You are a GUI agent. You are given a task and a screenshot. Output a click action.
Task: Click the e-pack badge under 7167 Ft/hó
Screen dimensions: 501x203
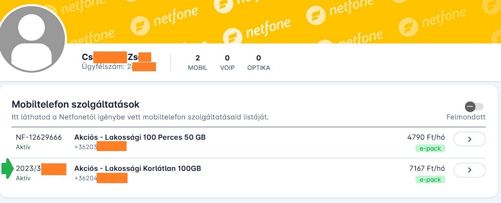(x=431, y=179)
